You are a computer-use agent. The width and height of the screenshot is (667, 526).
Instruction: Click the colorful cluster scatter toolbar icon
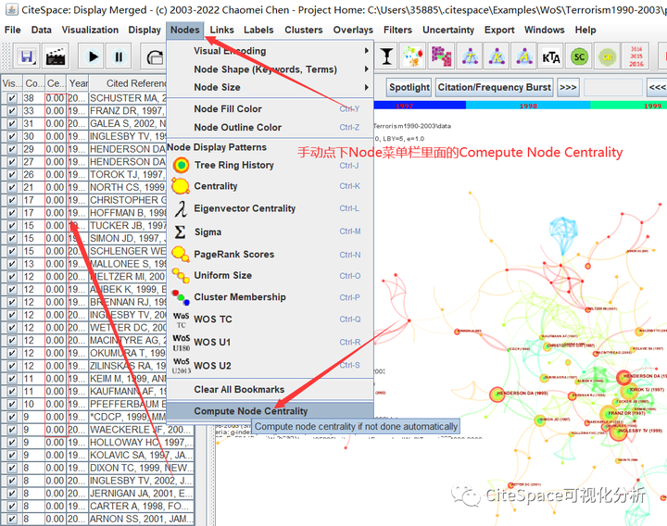tap(413, 56)
